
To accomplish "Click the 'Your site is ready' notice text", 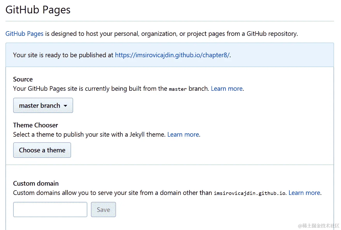I will [x=63, y=55].
